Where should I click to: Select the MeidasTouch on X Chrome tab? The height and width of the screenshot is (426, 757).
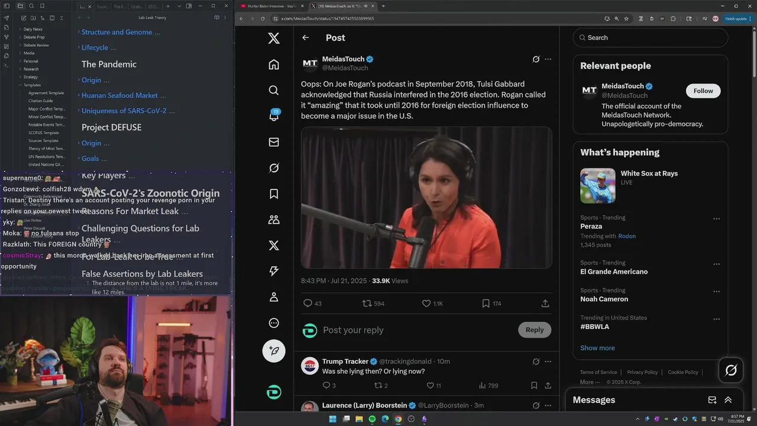(x=342, y=6)
